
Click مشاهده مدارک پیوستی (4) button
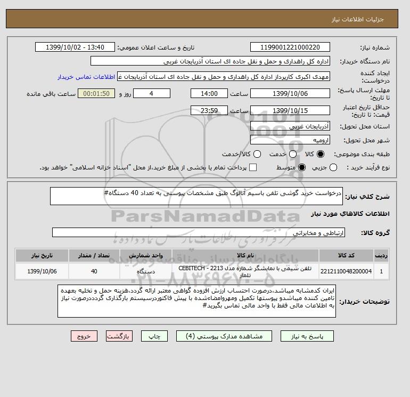coord(224,336)
